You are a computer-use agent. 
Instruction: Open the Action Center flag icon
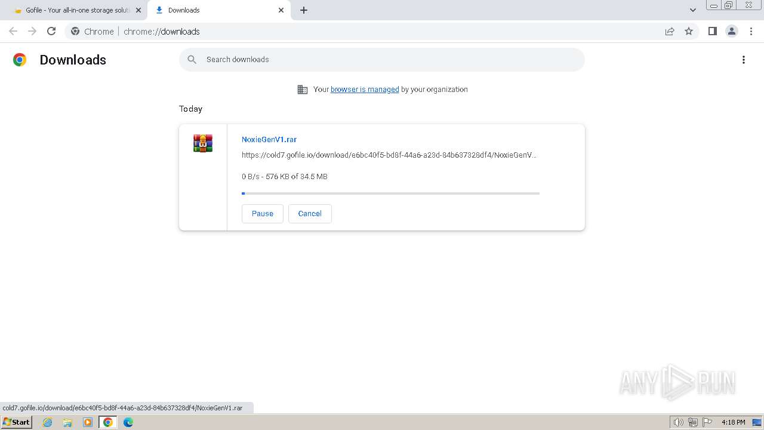707,422
